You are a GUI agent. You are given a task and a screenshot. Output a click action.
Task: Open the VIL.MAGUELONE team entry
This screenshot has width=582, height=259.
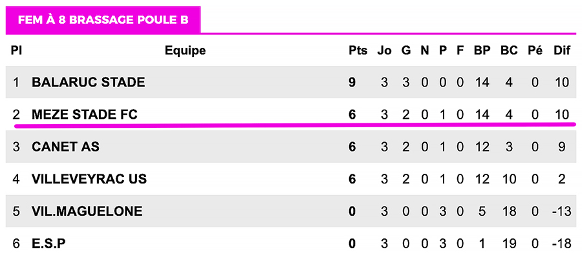[x=87, y=211]
